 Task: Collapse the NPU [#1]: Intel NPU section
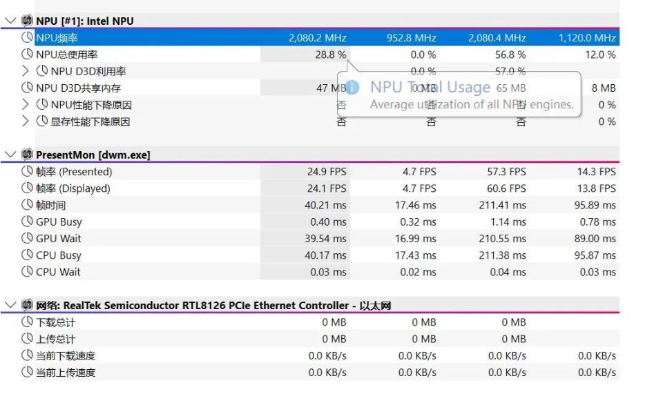(10, 21)
